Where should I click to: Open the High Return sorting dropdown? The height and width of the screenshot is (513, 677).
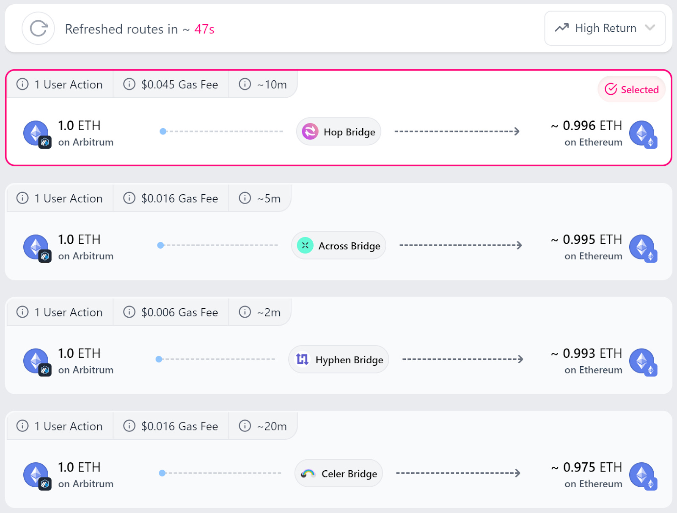click(x=605, y=28)
